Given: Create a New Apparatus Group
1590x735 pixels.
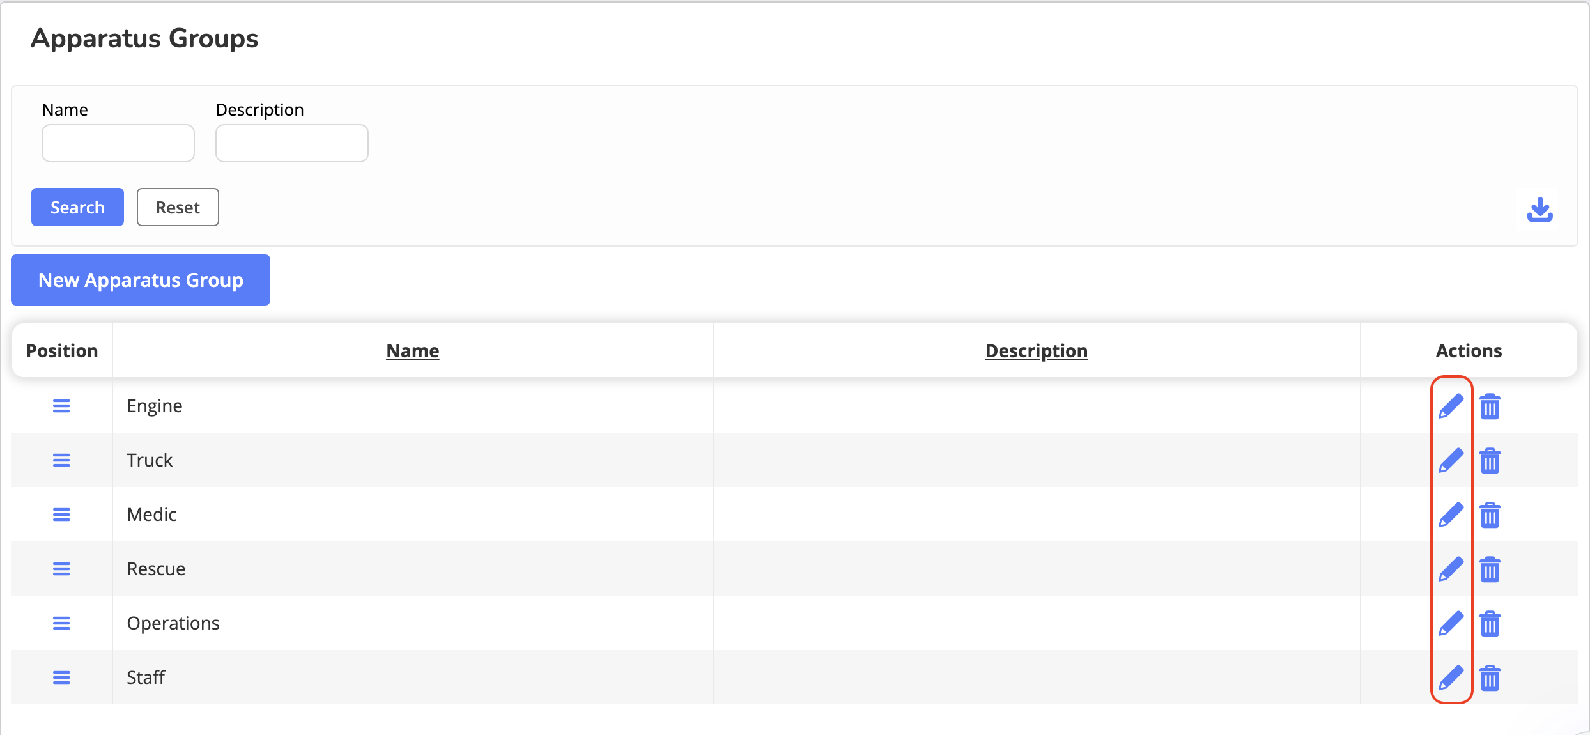Looking at the screenshot, I should tap(141, 280).
